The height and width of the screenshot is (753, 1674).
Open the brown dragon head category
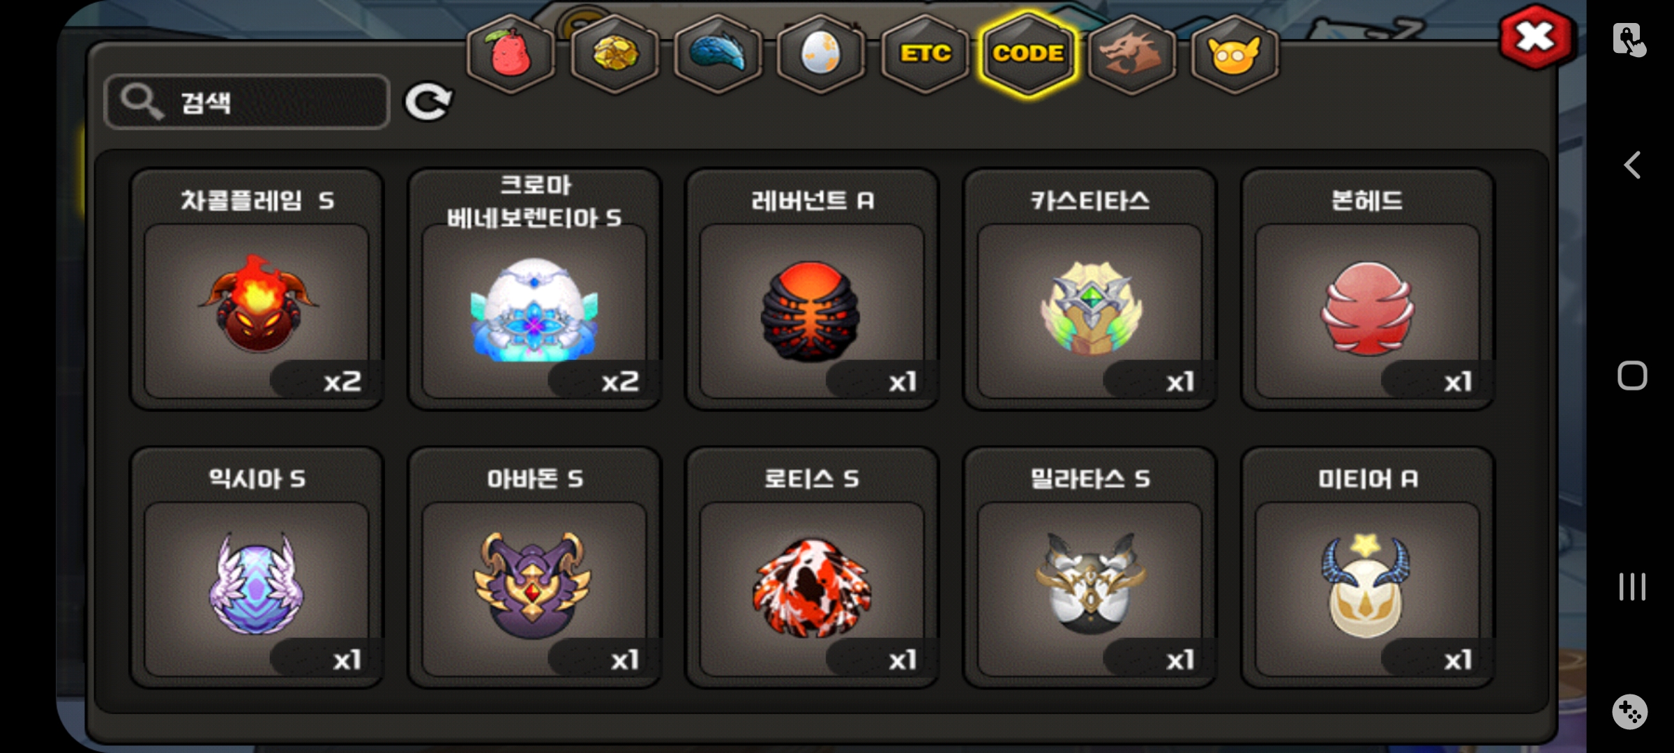(1131, 54)
